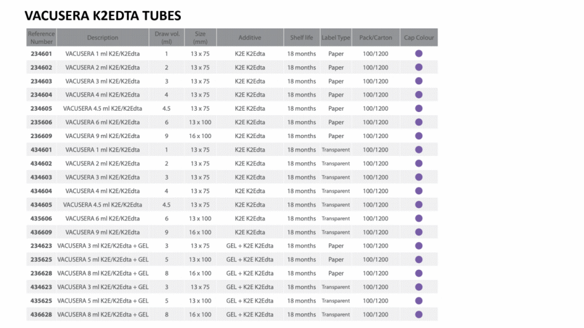Click reference number 234604
The width and height of the screenshot is (584, 328).
41,95
